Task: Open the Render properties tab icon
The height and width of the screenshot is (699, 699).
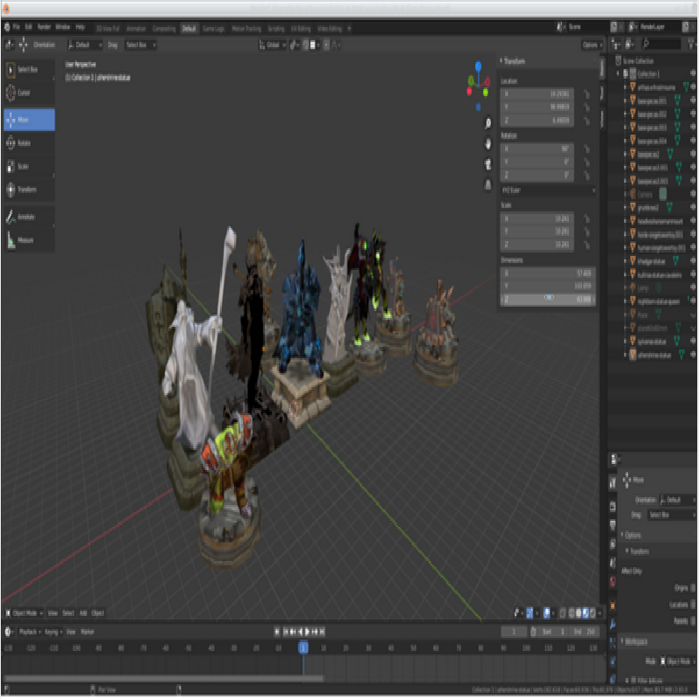Action: (612, 507)
